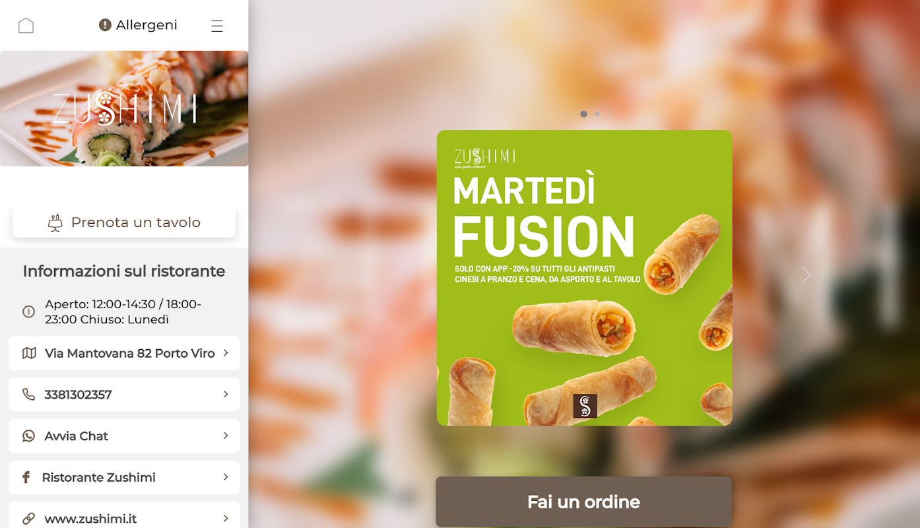Viewport: 920px width, 528px height.
Task: Click the map icon beside Via Mantovana
Action: click(x=29, y=353)
